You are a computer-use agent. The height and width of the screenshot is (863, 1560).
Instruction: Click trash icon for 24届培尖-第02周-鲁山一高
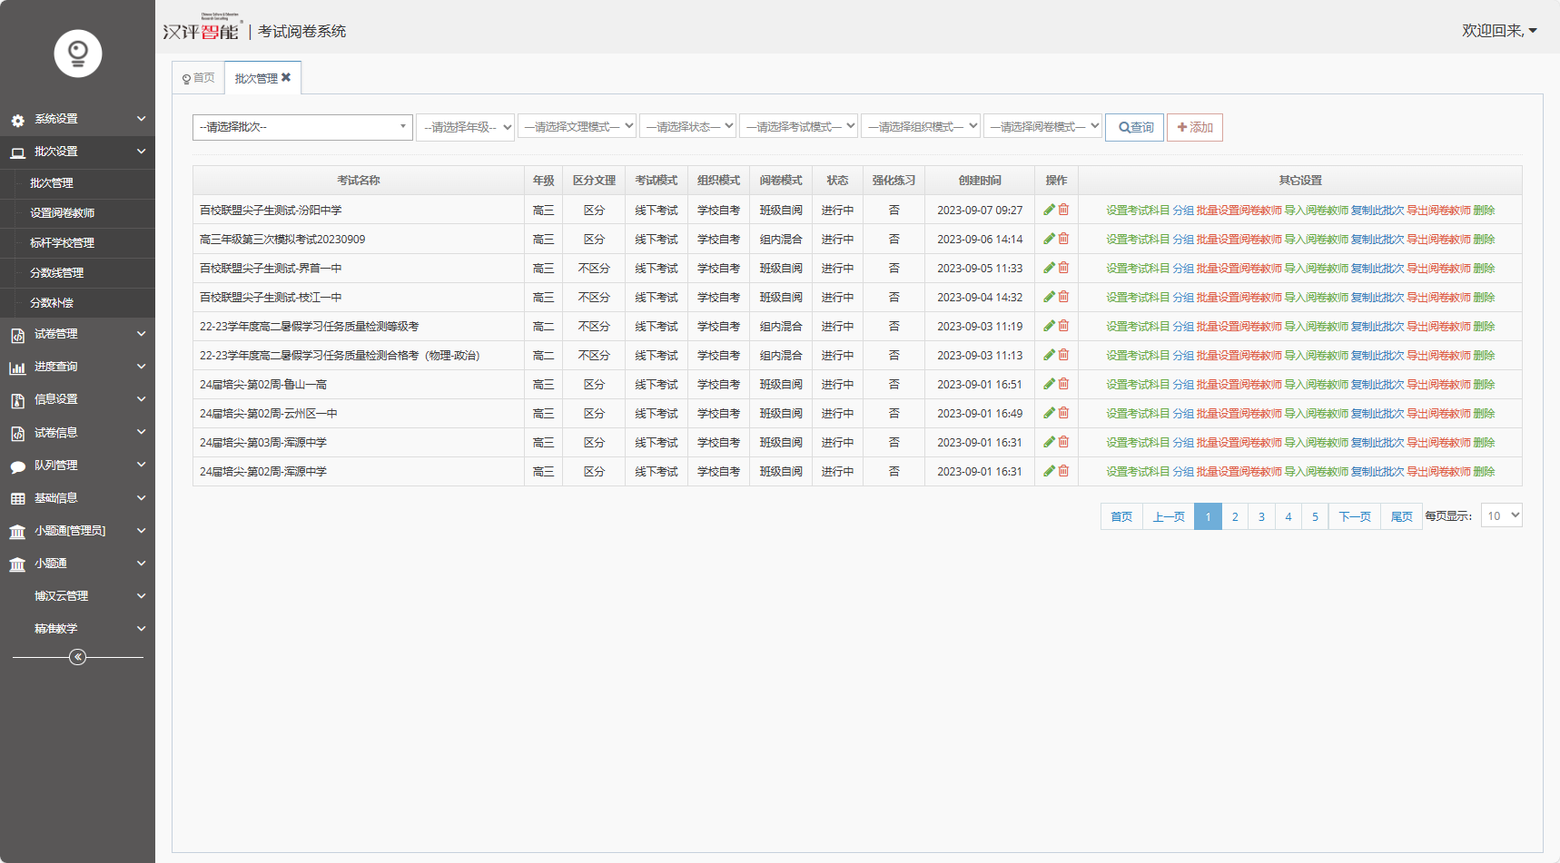(1063, 384)
